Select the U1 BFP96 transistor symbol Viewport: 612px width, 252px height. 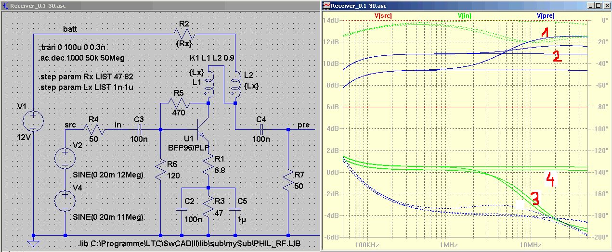[x=203, y=130]
